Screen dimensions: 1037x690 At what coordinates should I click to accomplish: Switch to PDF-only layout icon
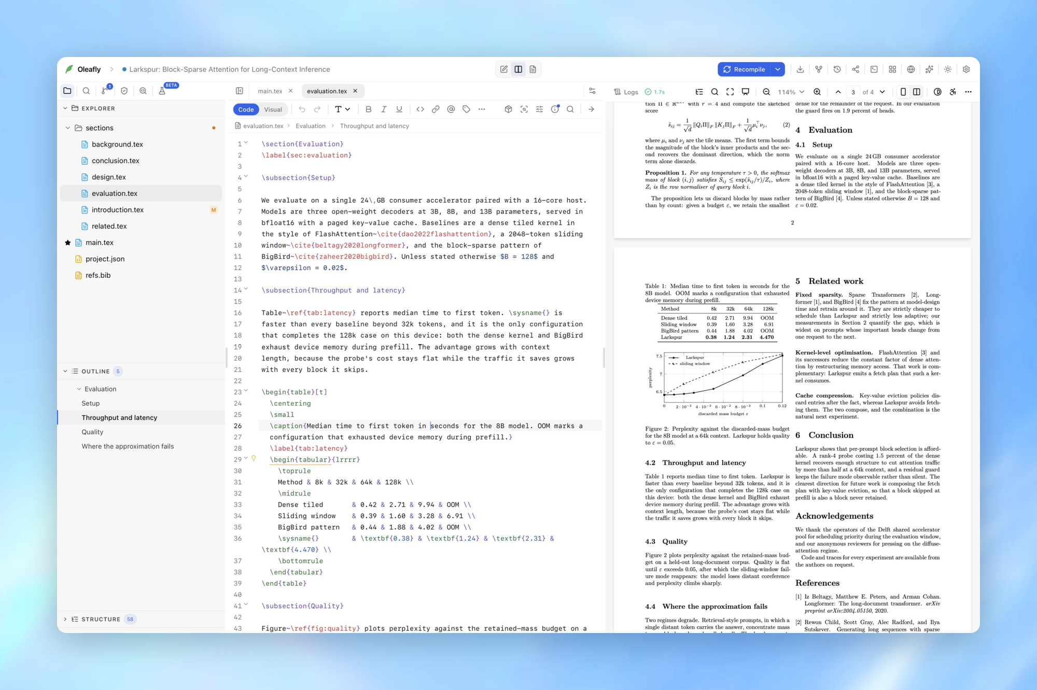pyautogui.click(x=532, y=69)
